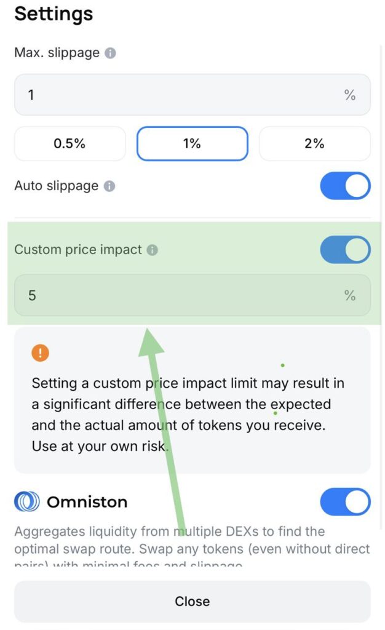Disable the Auto slippage toggle

tap(345, 186)
